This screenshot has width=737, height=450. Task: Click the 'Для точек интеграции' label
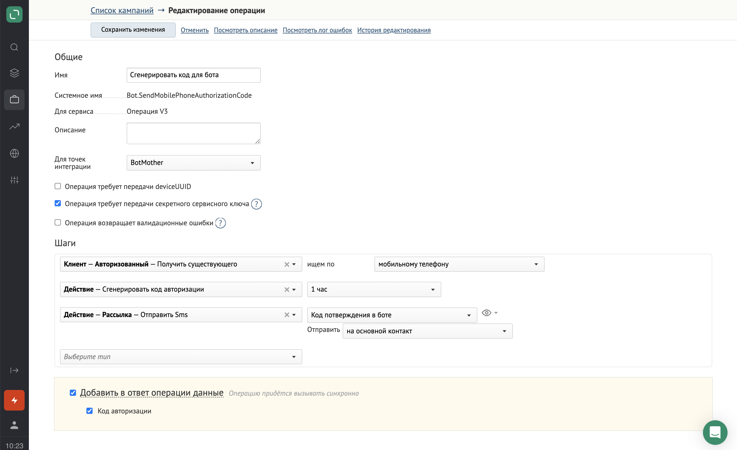[x=72, y=163]
